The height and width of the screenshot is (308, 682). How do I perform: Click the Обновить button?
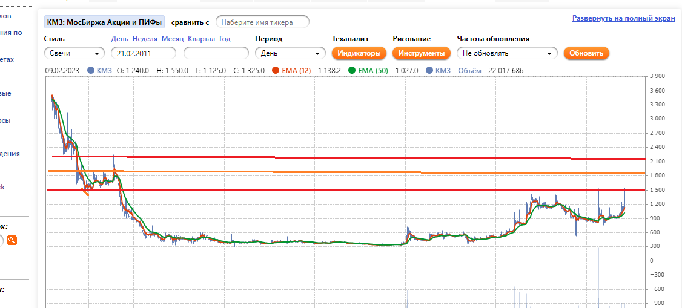click(x=586, y=53)
